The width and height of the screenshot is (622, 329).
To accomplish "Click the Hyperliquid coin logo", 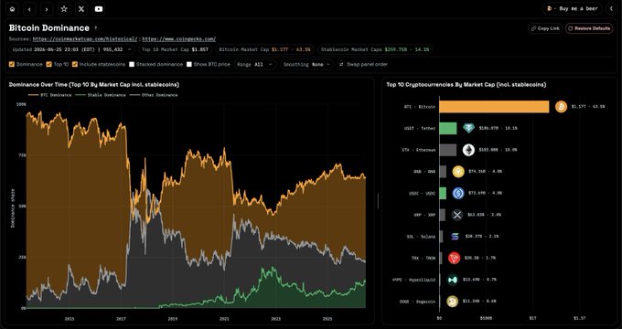I will pyautogui.click(x=452, y=280).
